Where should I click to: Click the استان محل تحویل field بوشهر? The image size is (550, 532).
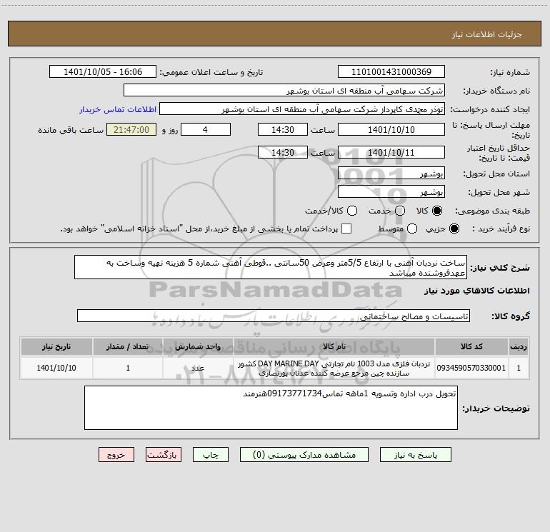coord(391,173)
